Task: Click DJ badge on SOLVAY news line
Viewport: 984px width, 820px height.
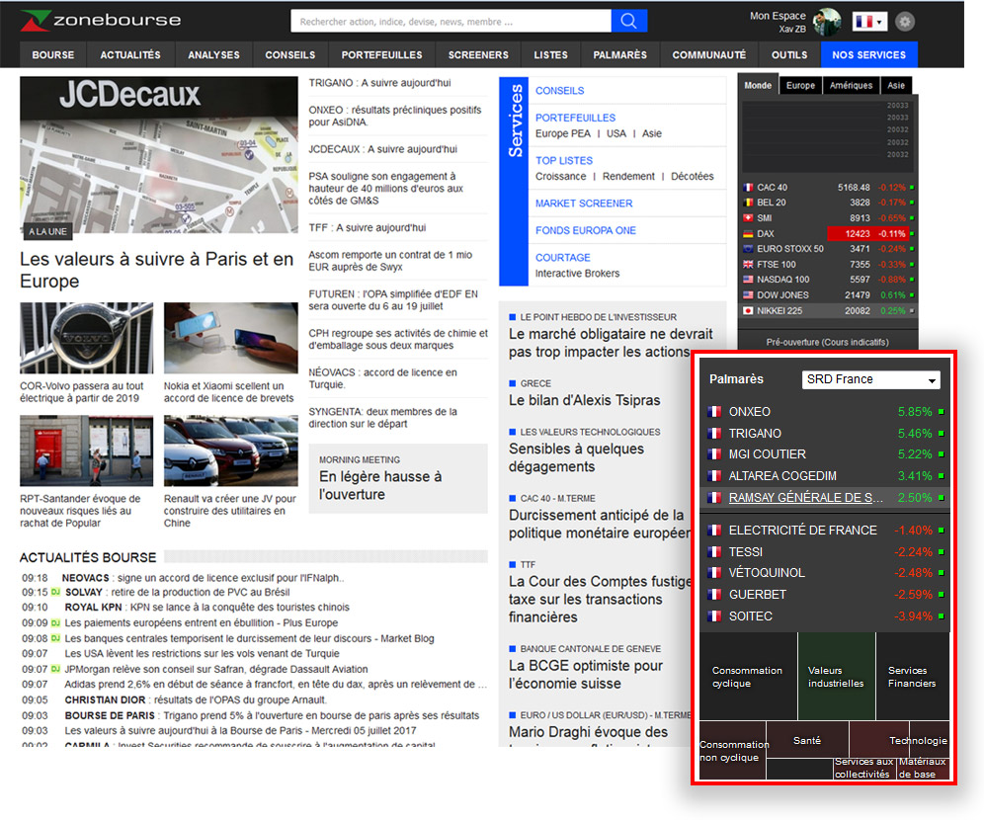Action: [55, 592]
